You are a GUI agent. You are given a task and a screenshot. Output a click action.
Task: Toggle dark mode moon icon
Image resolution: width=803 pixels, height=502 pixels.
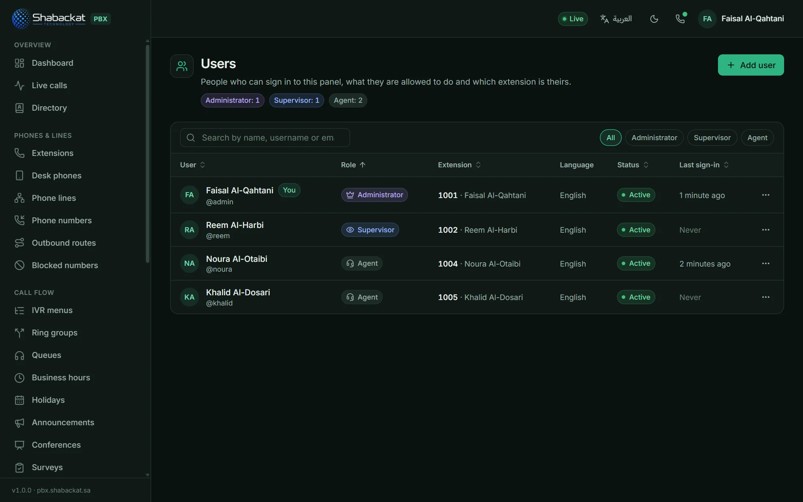click(654, 19)
